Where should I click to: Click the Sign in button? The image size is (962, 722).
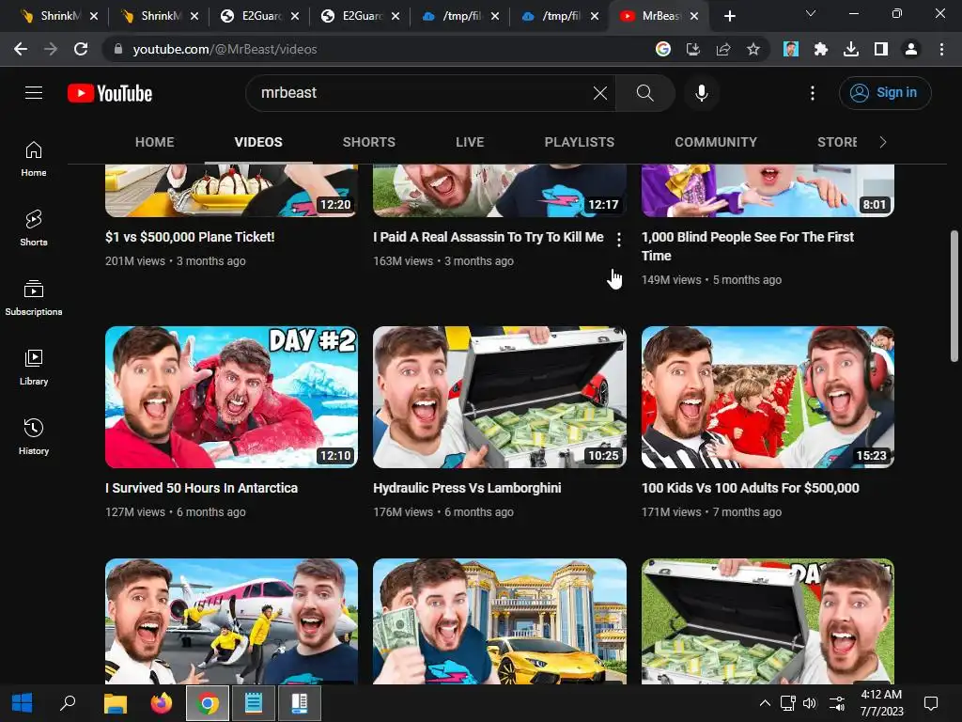point(885,93)
